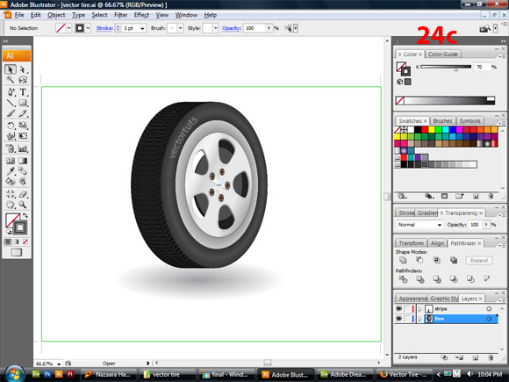Open Transparency panel opacity flyout arrow

point(486,225)
